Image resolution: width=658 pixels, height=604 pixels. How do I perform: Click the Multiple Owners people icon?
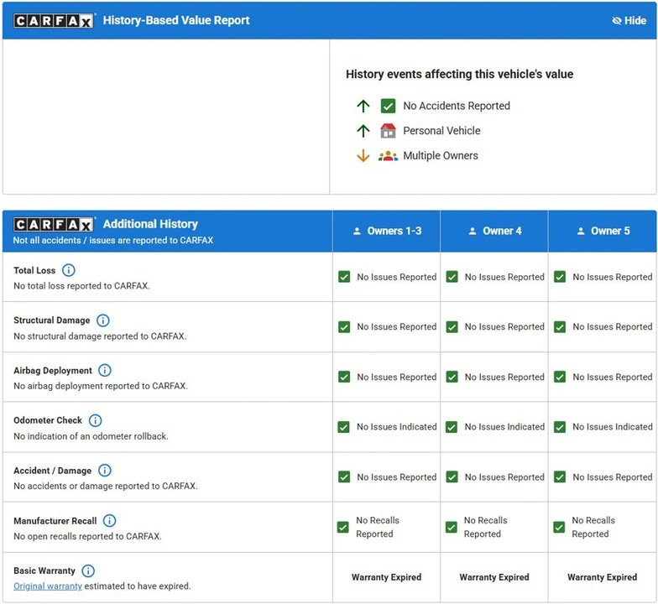(388, 156)
